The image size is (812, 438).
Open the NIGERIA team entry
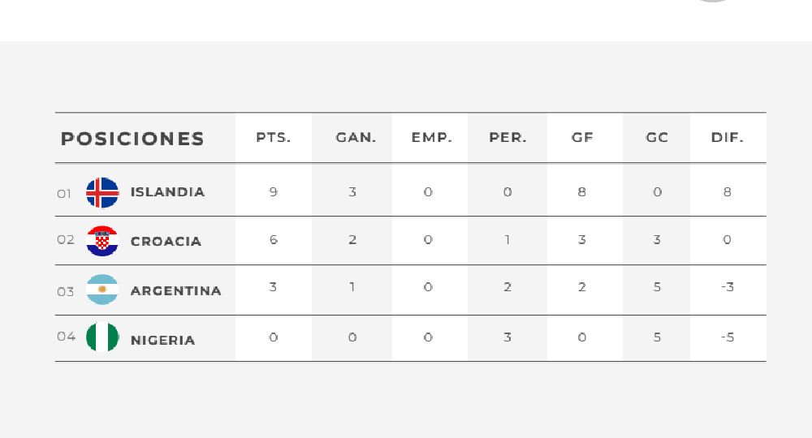point(162,341)
